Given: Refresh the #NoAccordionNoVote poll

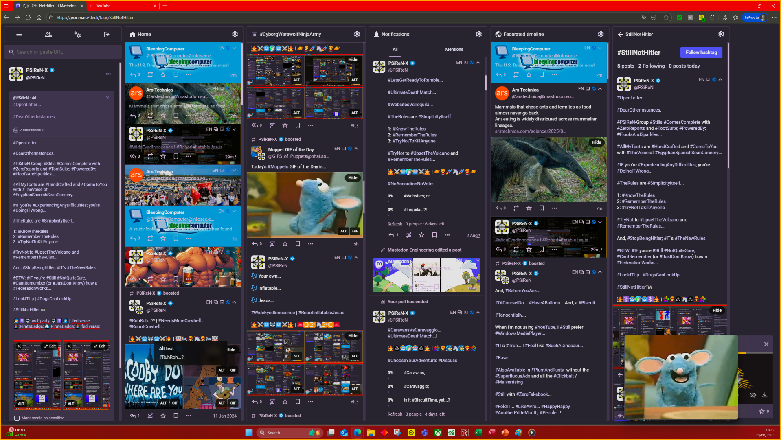Looking at the screenshot, I should pos(395,224).
